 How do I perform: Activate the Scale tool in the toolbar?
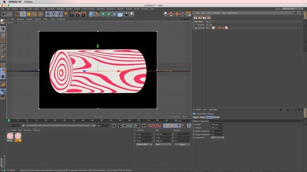click(x=29, y=14)
